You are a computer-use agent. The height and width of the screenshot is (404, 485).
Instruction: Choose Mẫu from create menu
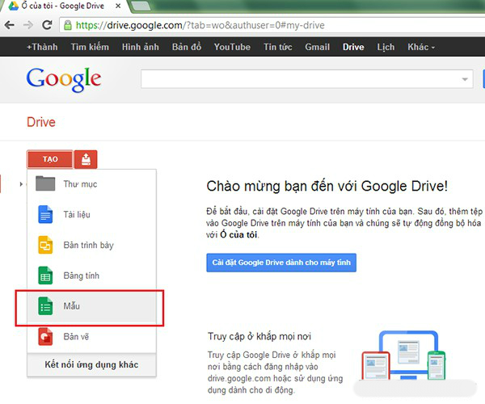[91, 306]
